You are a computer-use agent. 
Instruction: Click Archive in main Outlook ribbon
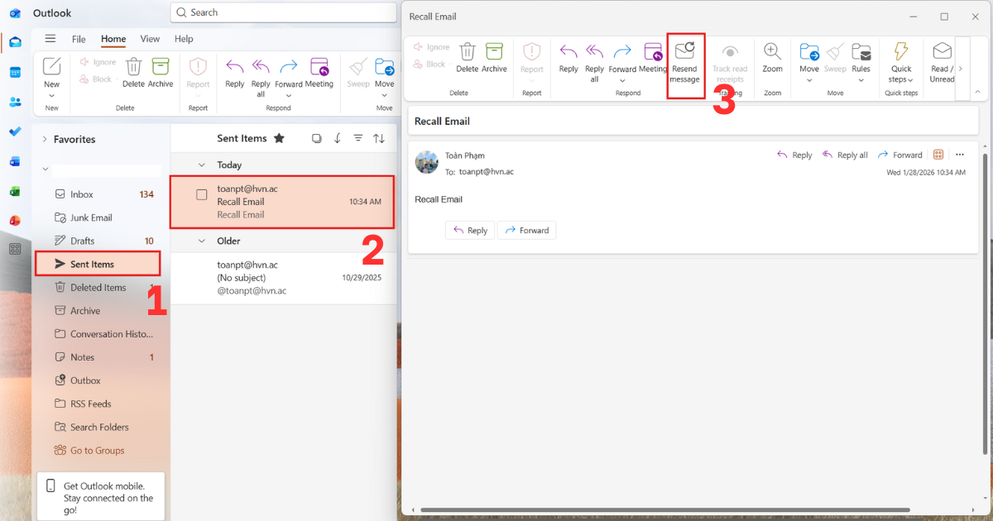(x=161, y=72)
